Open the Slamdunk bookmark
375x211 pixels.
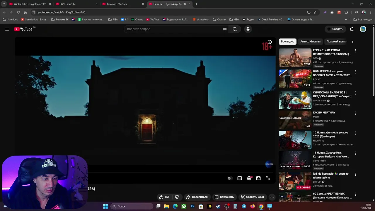point(10,20)
